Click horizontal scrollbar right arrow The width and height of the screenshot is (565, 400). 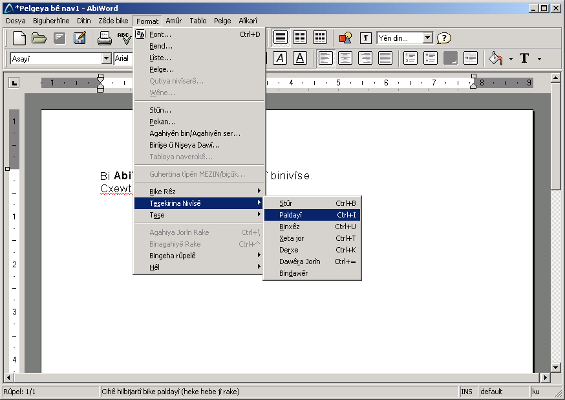coord(546,377)
